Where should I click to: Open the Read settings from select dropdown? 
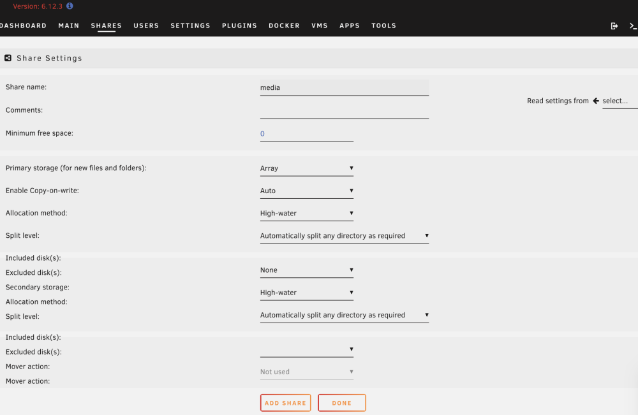pos(619,101)
